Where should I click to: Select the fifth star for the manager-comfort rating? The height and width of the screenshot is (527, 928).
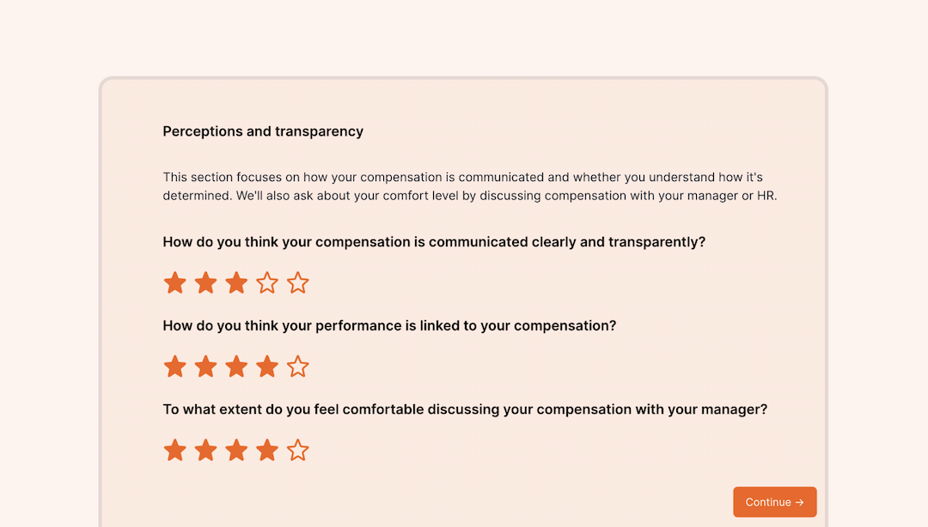pos(298,450)
